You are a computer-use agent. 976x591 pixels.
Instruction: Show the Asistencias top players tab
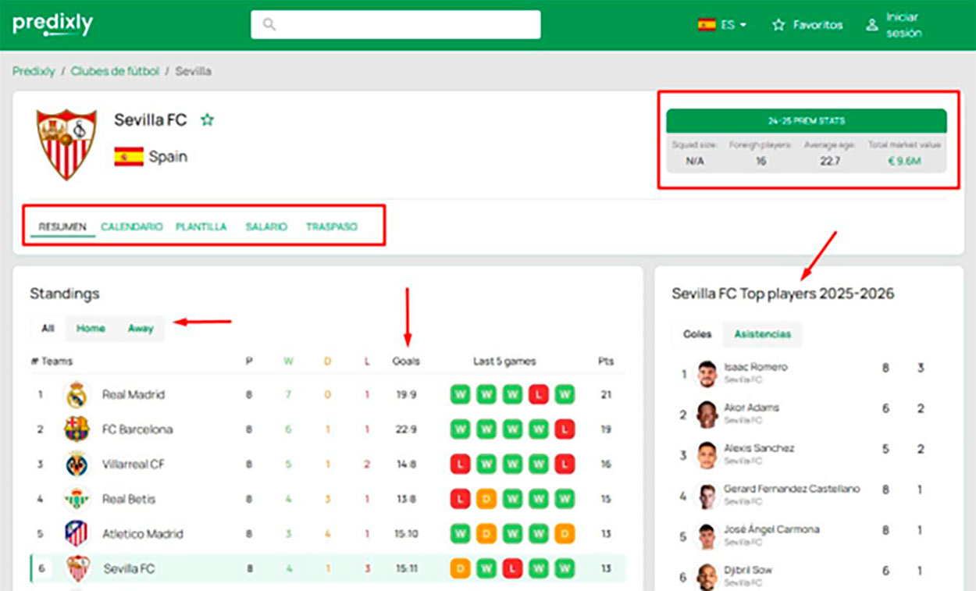click(x=762, y=334)
